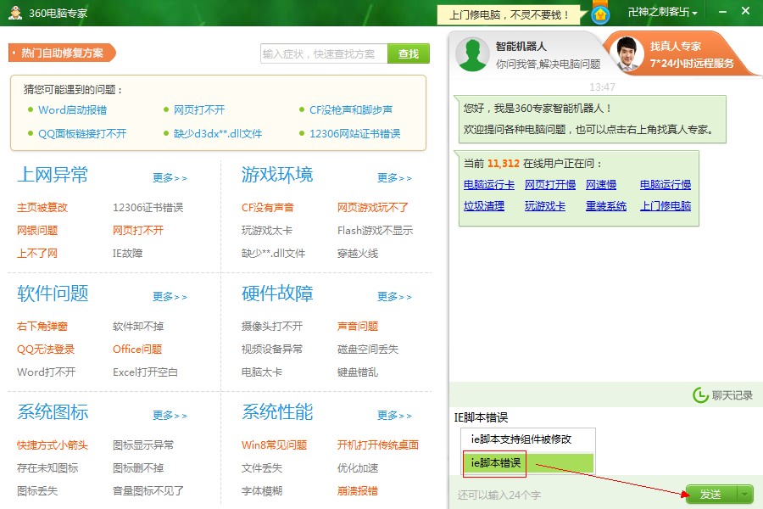Expand the send options arrow beside 发送
Viewport: 763px width, 509px height.
744,494
